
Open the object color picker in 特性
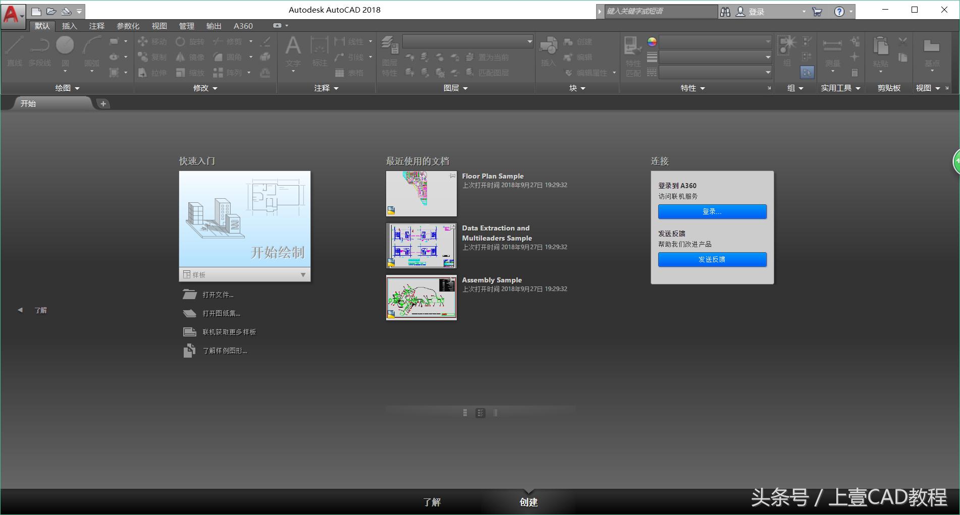pos(651,42)
